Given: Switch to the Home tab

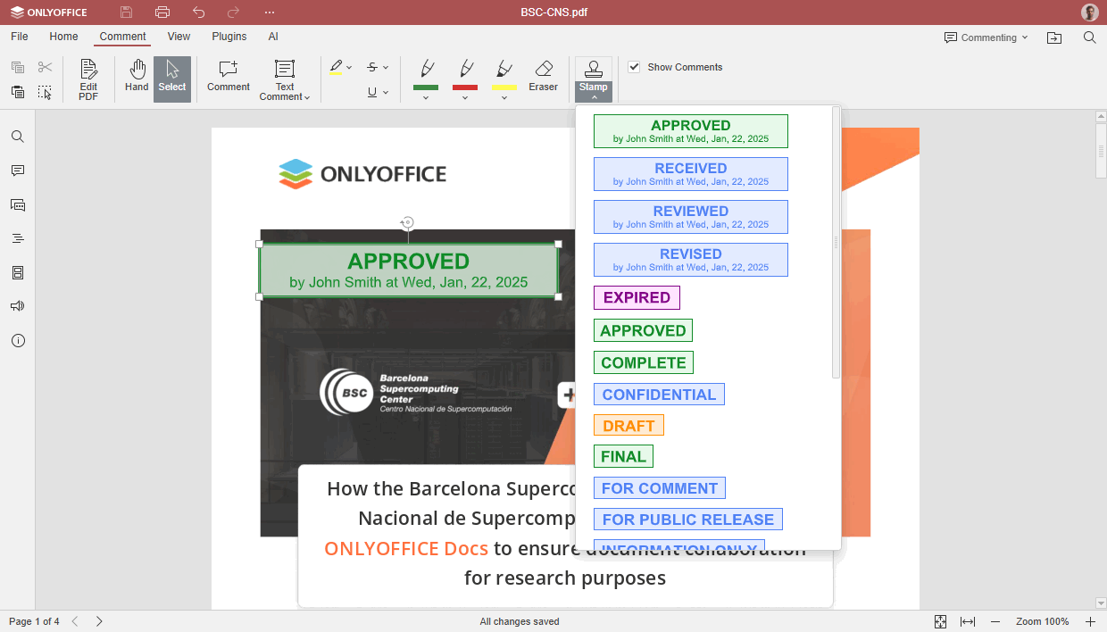Looking at the screenshot, I should point(63,37).
